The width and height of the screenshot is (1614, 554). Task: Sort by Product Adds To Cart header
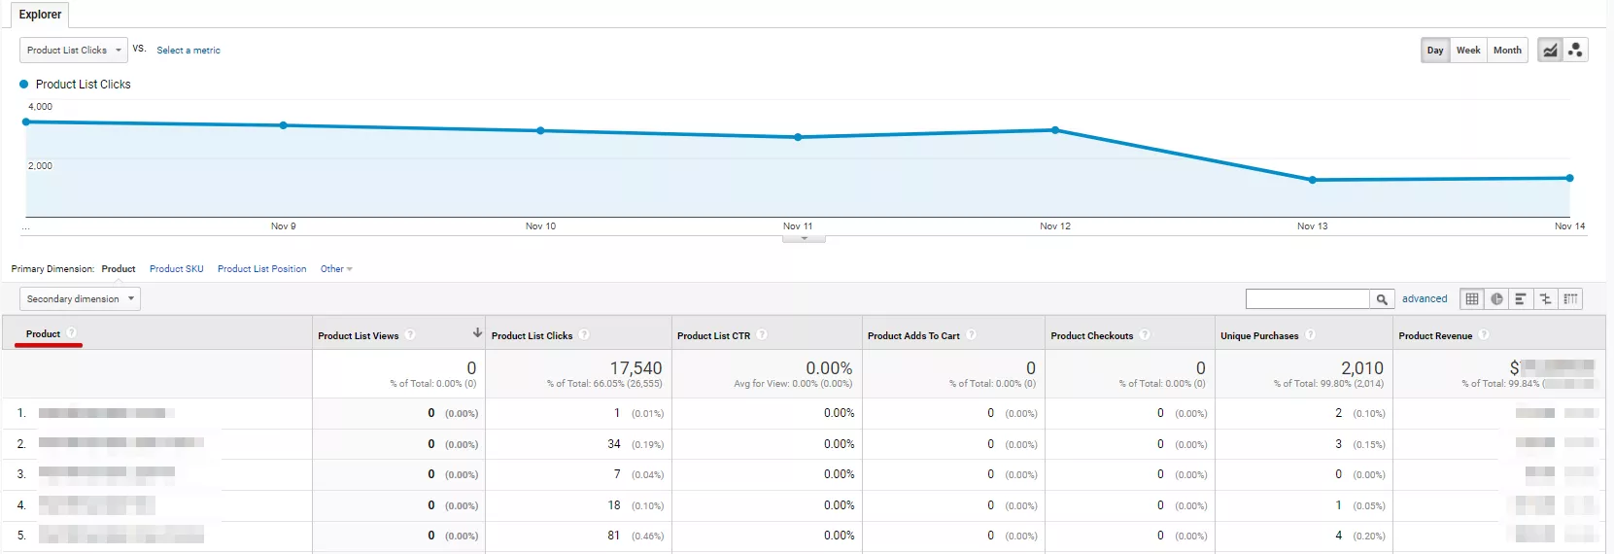pos(913,336)
